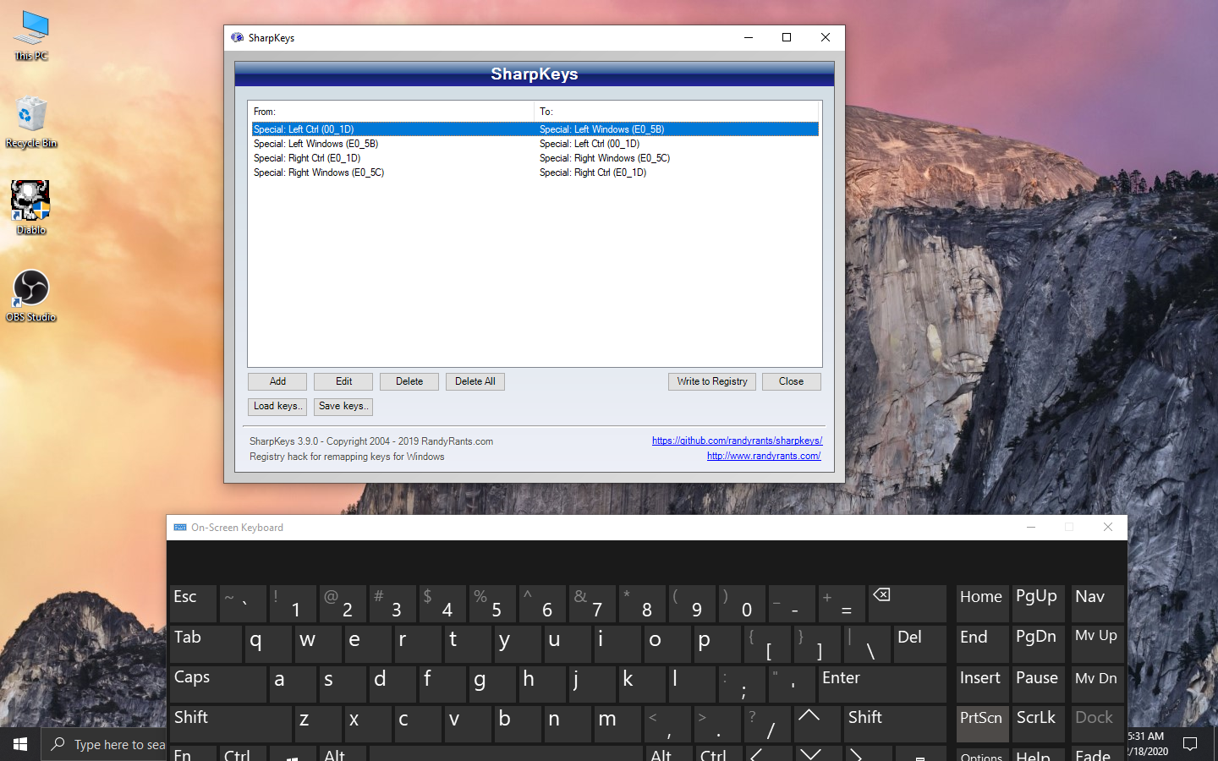Click the Nav key on On-Screen Keyboard
1218x761 pixels.
1098,604
